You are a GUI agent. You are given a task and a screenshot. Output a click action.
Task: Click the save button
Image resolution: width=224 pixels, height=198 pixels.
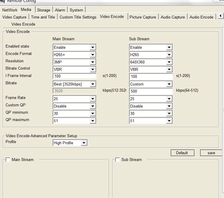point(211,153)
